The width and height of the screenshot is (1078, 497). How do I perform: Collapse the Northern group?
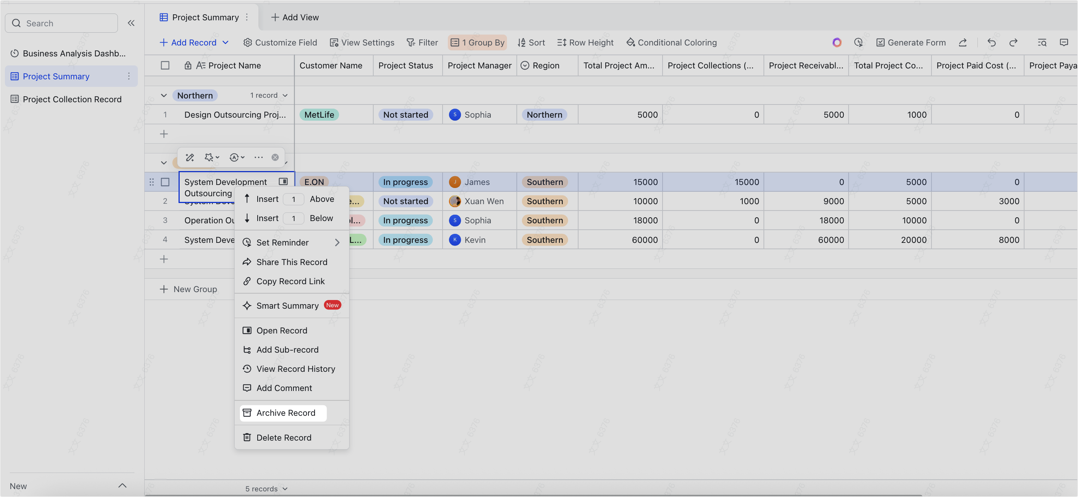tap(163, 95)
